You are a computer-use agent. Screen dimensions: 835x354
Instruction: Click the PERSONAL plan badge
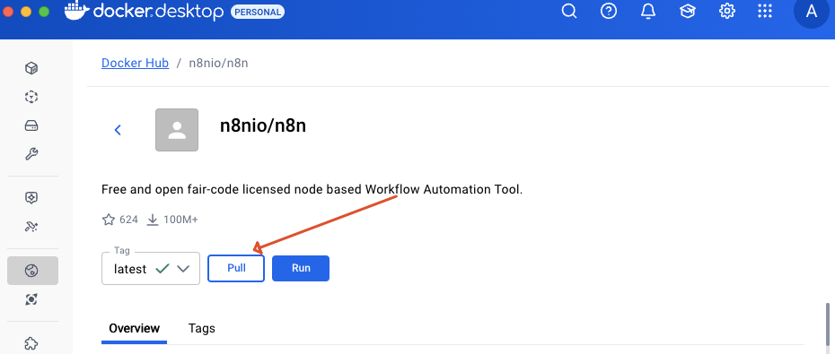[258, 12]
